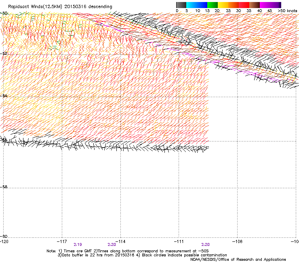
Task: Click the '45' legend scale label
Action: [x=270, y=11]
